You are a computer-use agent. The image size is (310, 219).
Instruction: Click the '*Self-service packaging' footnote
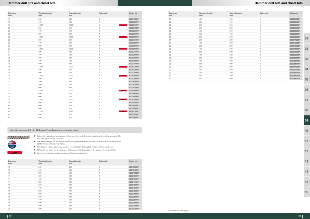pos(178,211)
